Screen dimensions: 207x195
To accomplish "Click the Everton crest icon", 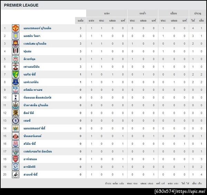I will [x=15, y=82].
